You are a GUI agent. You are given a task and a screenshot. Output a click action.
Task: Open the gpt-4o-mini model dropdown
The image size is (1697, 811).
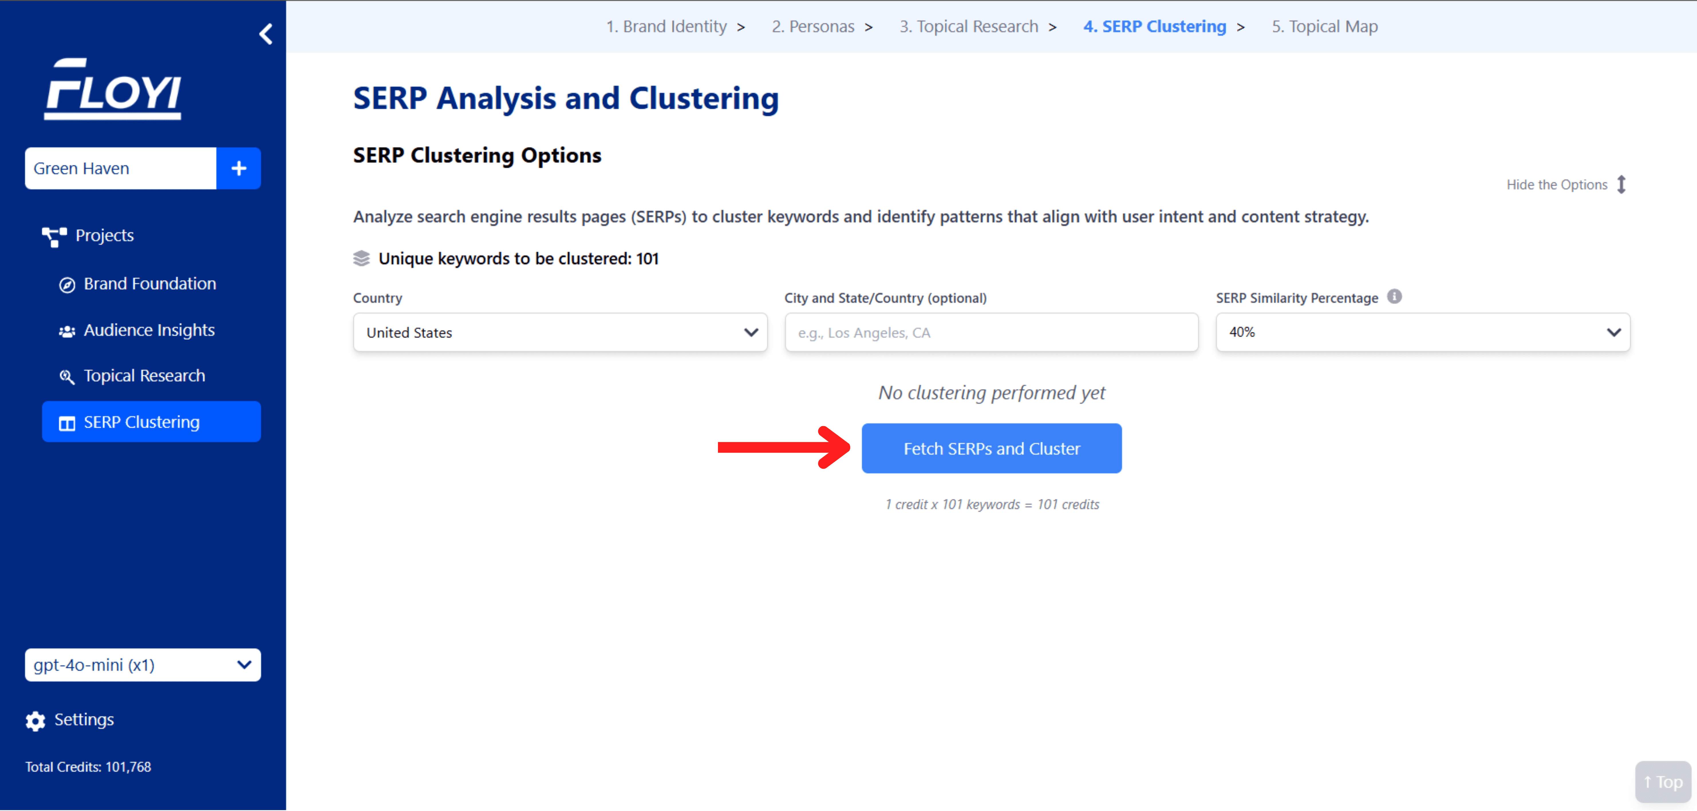pyautogui.click(x=143, y=665)
